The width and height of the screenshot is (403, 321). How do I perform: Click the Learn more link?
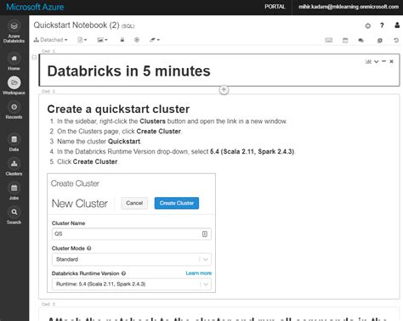click(199, 273)
